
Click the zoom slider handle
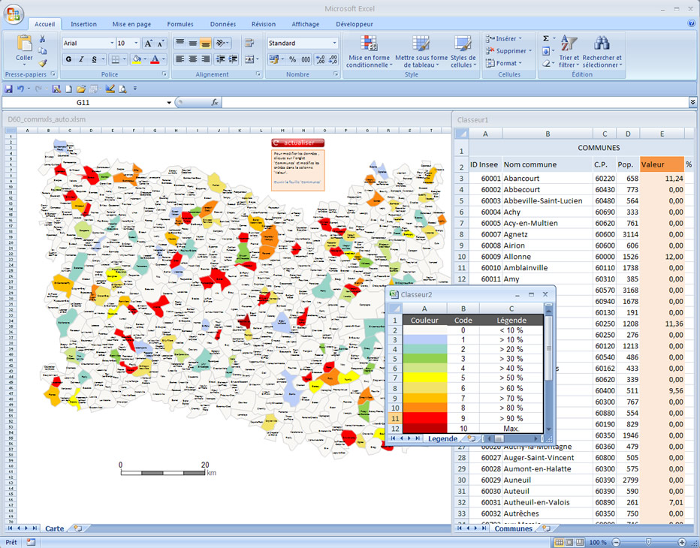649,542
